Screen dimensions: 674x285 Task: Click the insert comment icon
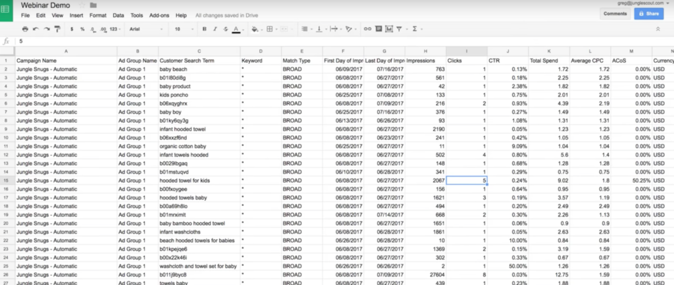click(x=378, y=29)
